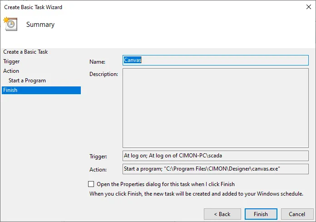Click inside the empty Description box
The width and height of the screenshot is (316, 222).
pyautogui.click(x=215, y=108)
